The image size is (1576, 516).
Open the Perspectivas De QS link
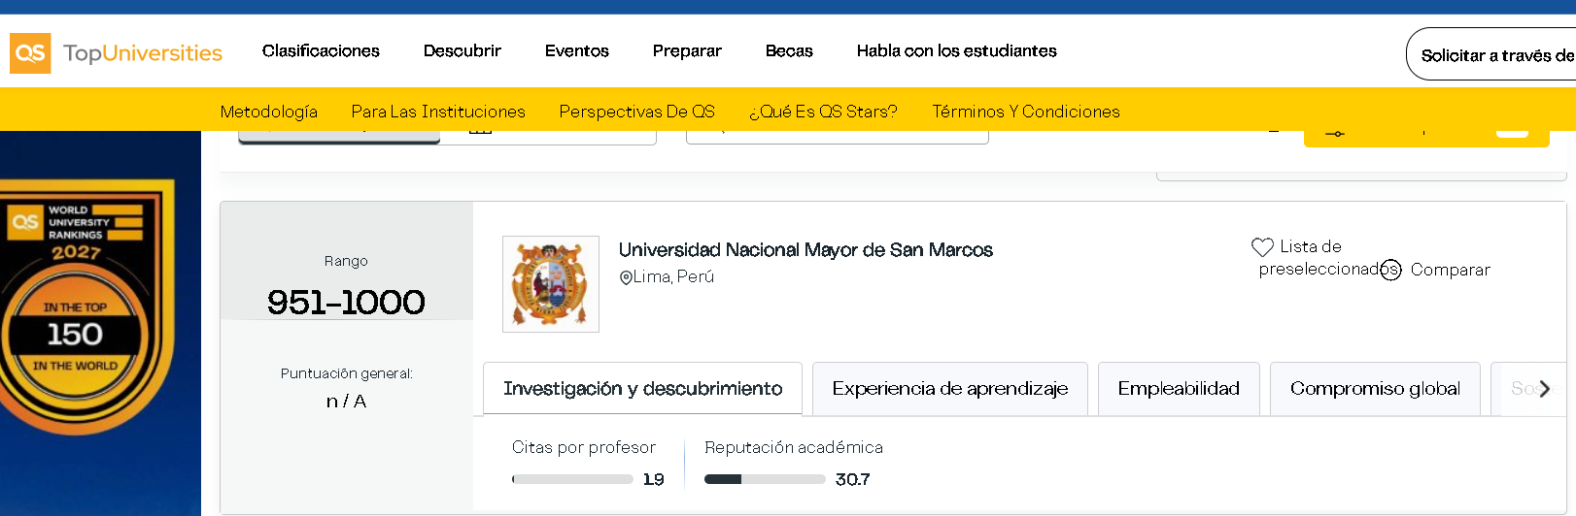tap(637, 112)
